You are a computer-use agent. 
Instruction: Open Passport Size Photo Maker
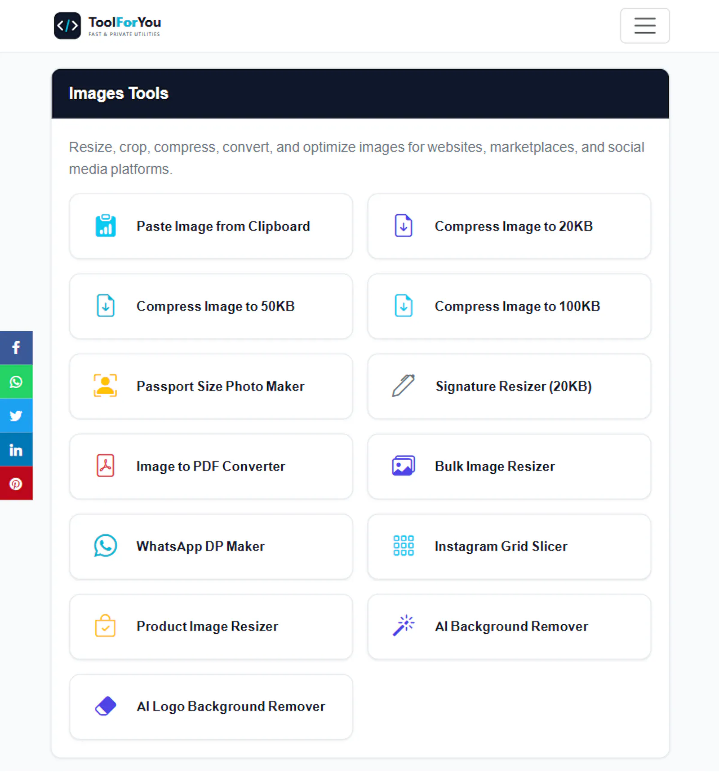coord(211,386)
